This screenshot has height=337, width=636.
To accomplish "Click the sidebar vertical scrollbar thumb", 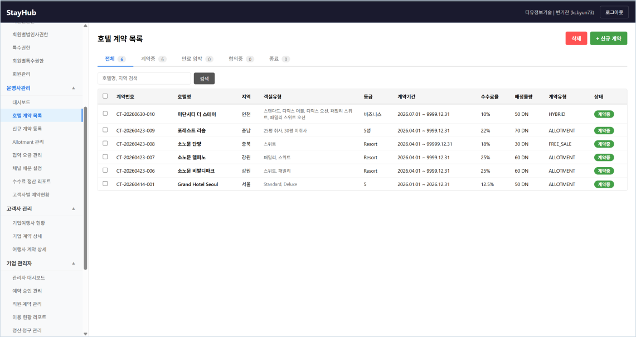I will [x=85, y=188].
